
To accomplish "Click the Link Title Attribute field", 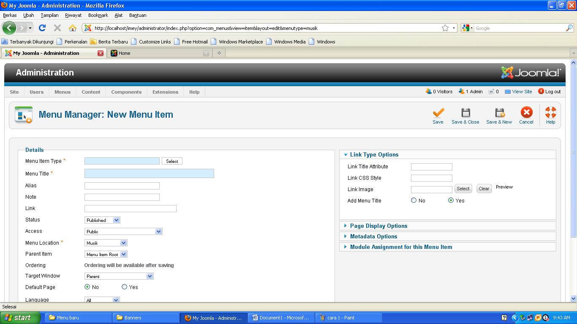I will click(432, 167).
